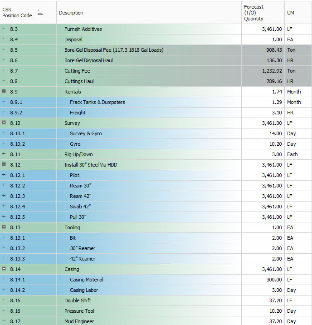The height and width of the screenshot is (325, 312).
Task: Click the CBS Position Code header label
Action: click(x=17, y=13)
